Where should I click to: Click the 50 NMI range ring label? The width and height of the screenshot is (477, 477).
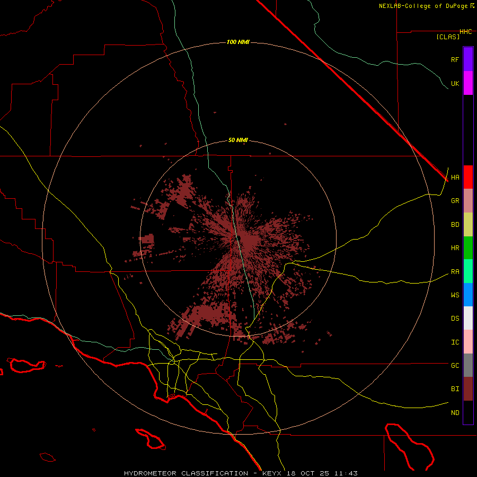point(238,140)
